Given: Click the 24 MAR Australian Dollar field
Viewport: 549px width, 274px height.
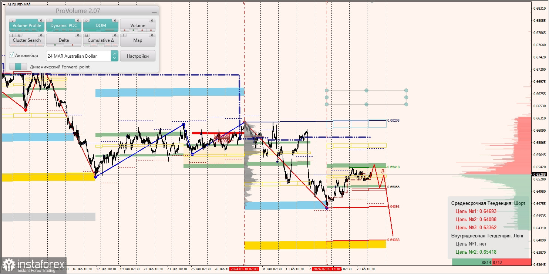Looking at the screenshot, I should 78,56.
